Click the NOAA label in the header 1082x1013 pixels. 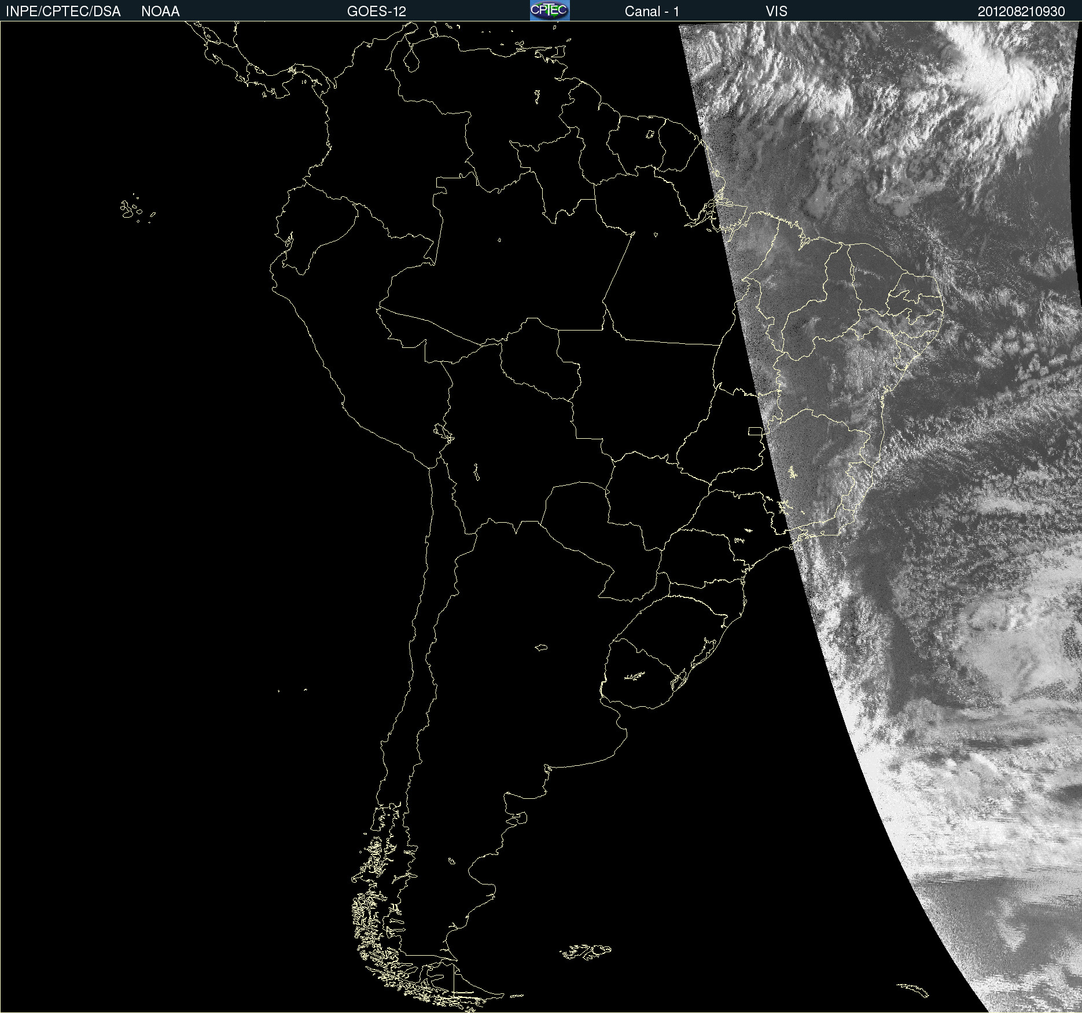tap(160, 12)
